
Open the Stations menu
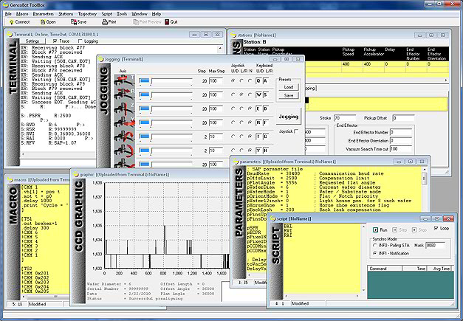(66, 14)
